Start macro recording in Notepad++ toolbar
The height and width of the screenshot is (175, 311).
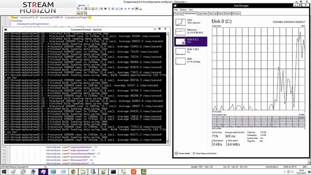[102, 9]
